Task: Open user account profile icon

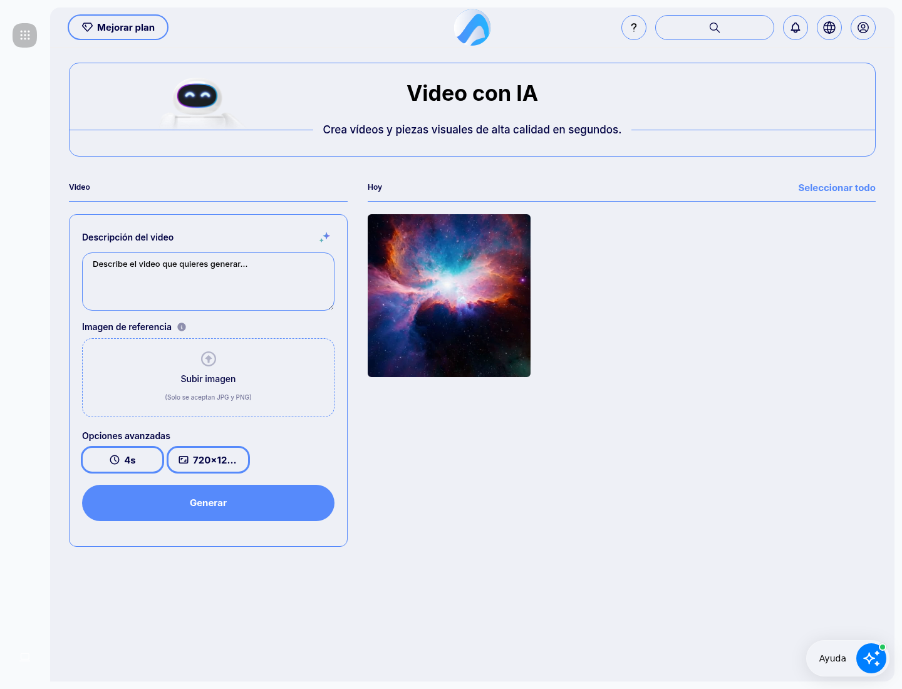Action: [863, 28]
